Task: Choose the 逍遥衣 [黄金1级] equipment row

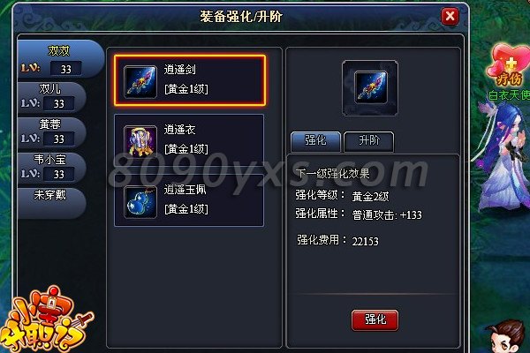Action: [189, 140]
